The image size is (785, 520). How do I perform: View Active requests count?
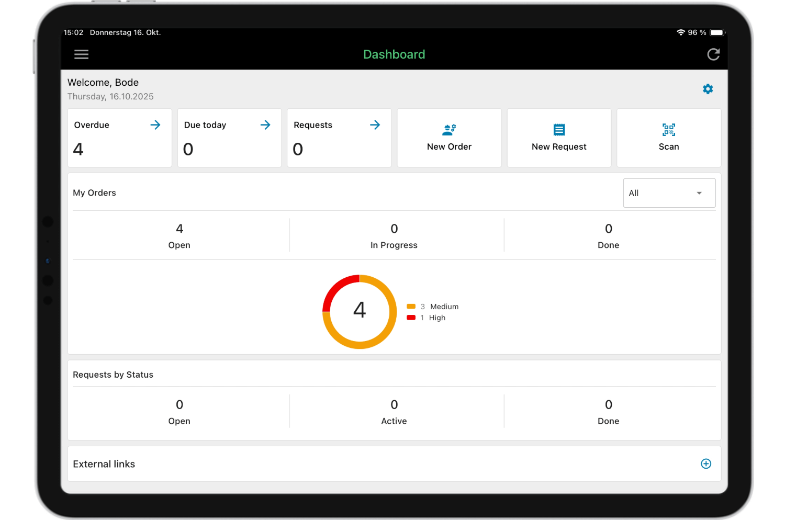tap(394, 412)
